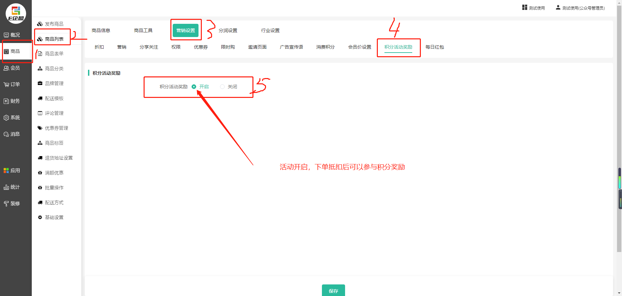Viewport: 622px width, 296px height.
Task: Click the page vertical scrollbar
Action: point(619,132)
